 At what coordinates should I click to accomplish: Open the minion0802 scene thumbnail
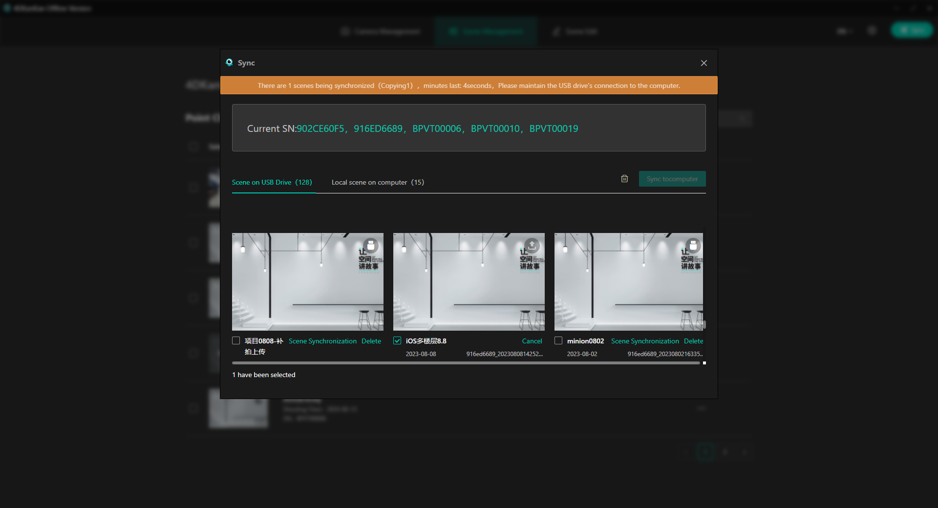click(628, 282)
